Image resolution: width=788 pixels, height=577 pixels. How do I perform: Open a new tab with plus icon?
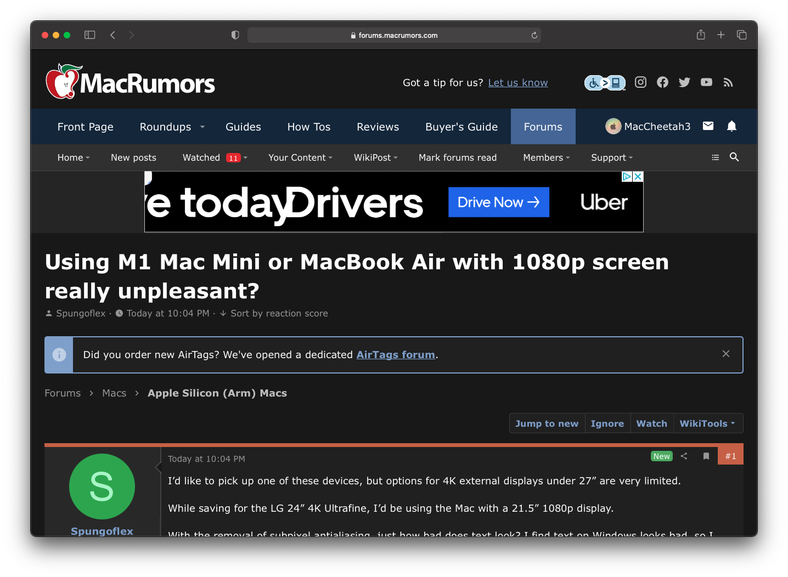tap(721, 35)
